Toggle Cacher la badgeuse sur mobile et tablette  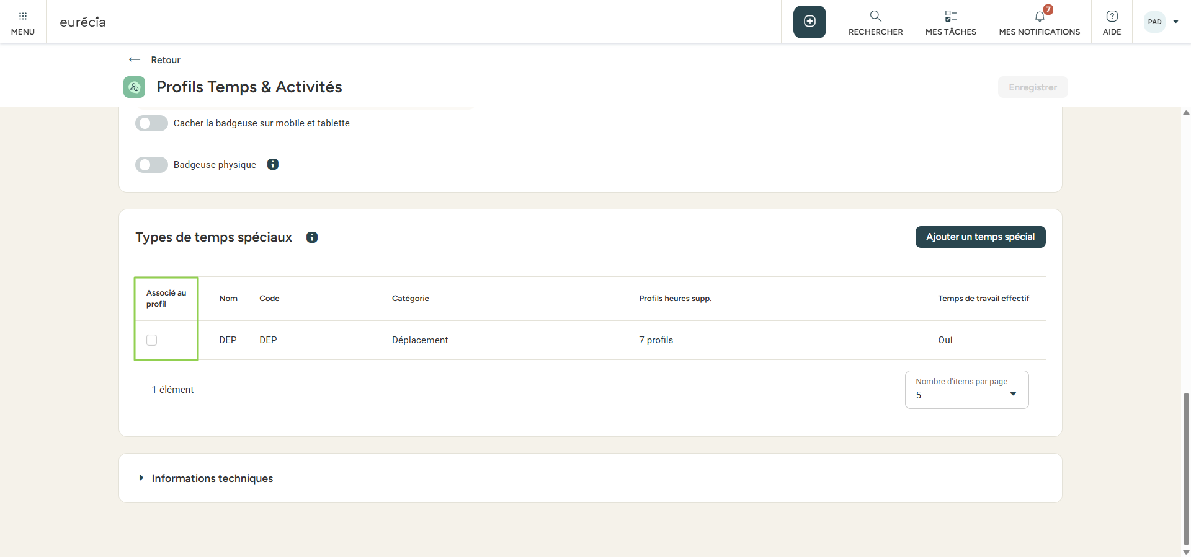coord(151,123)
